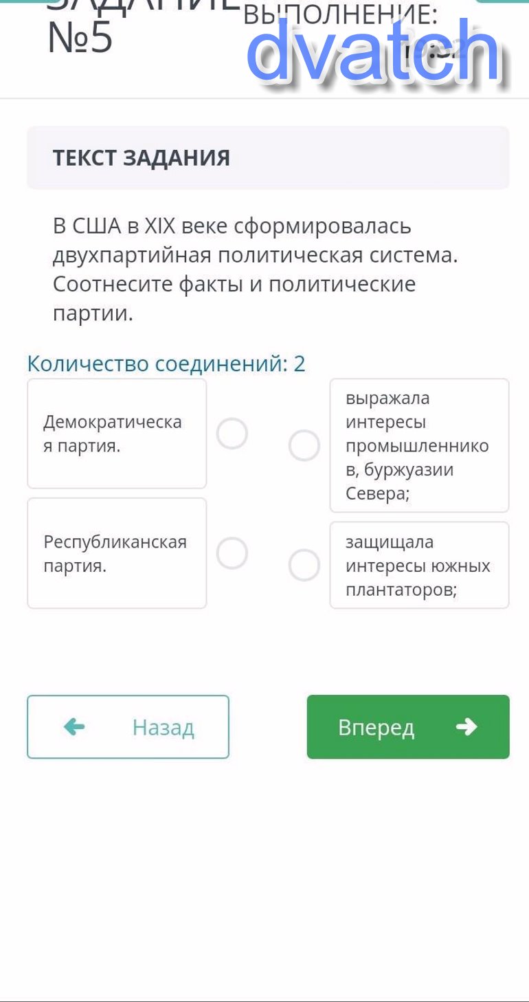Choose the card about южных плантаторов
Image resolution: width=529 pixels, height=1002 pixels.
(x=419, y=565)
